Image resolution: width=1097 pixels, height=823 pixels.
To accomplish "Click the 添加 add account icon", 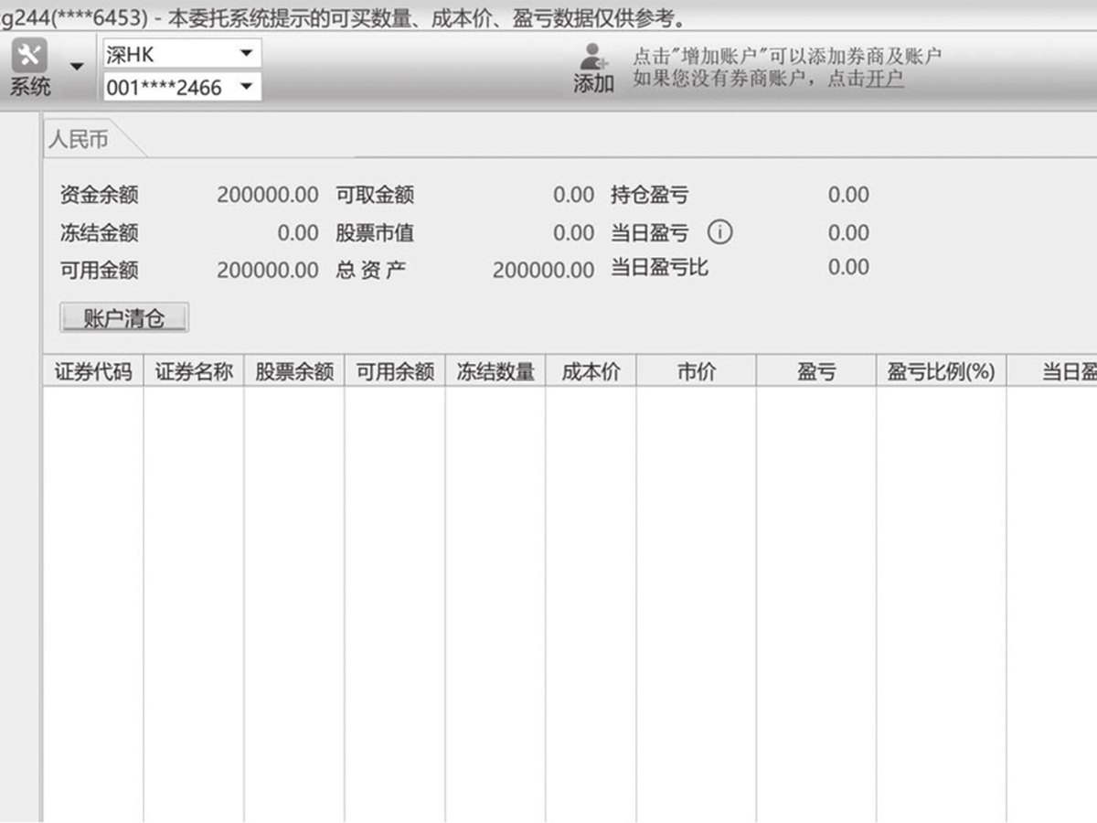I will [x=594, y=68].
